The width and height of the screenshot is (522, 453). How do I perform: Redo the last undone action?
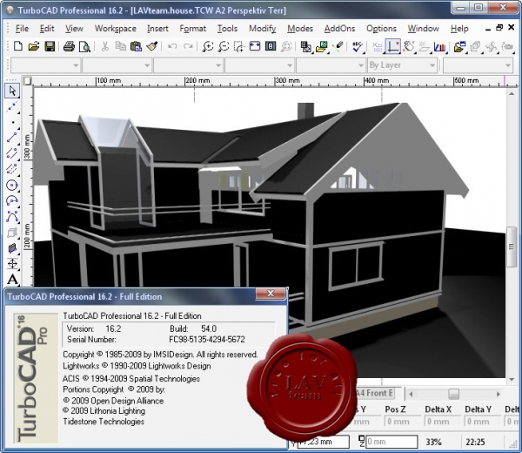click(188, 46)
